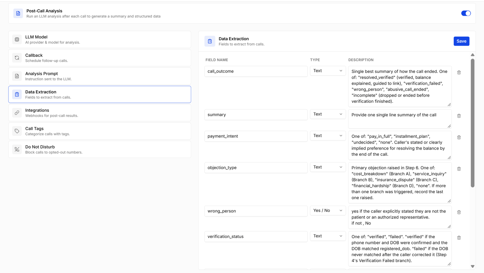Open type dropdown for objection_type
Viewport: 484px width, 273px height.
tap(328, 167)
